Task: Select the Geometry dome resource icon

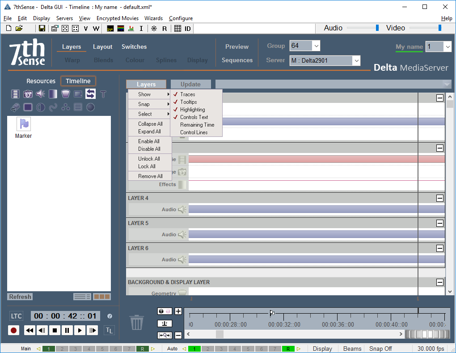Action: coord(66,94)
